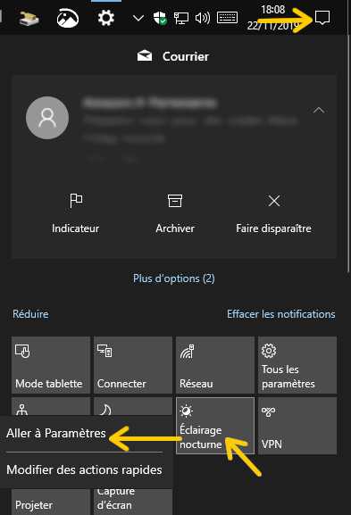351x515 pixels.
Task: Toggle the VPN quick action
Action: point(297,426)
